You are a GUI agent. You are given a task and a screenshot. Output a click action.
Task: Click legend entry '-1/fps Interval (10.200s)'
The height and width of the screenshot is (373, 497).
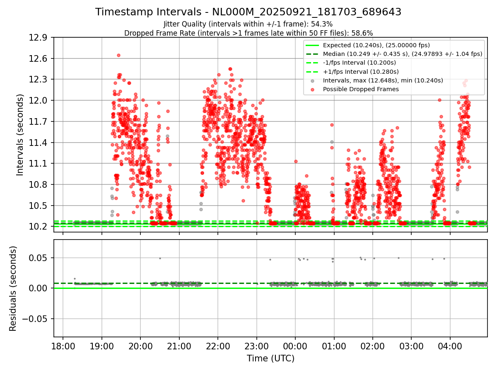[x=359, y=63]
